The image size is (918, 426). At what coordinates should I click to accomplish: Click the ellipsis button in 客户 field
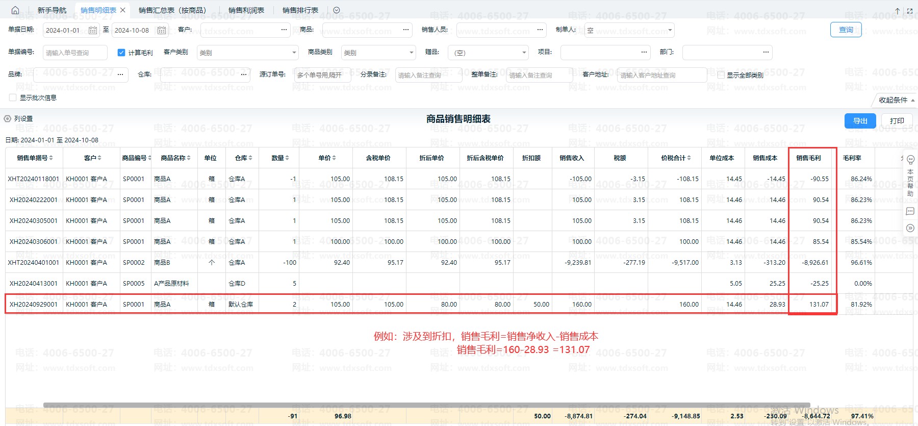coord(284,30)
